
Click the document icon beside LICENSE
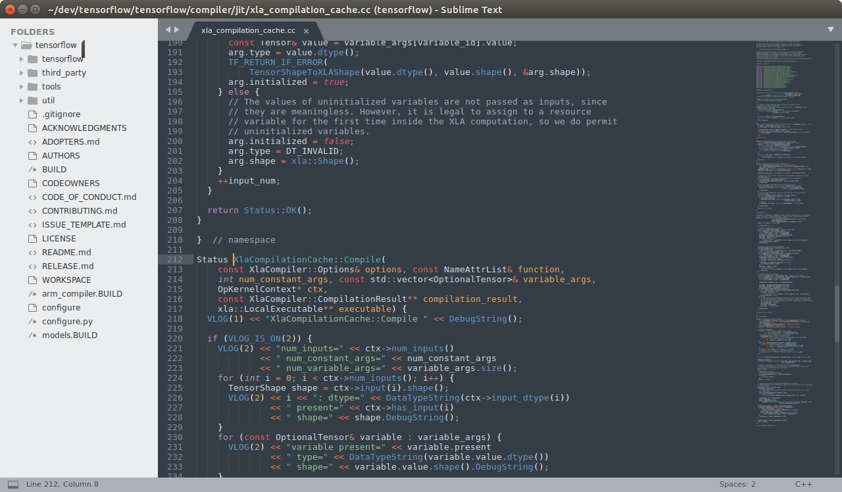click(32, 238)
